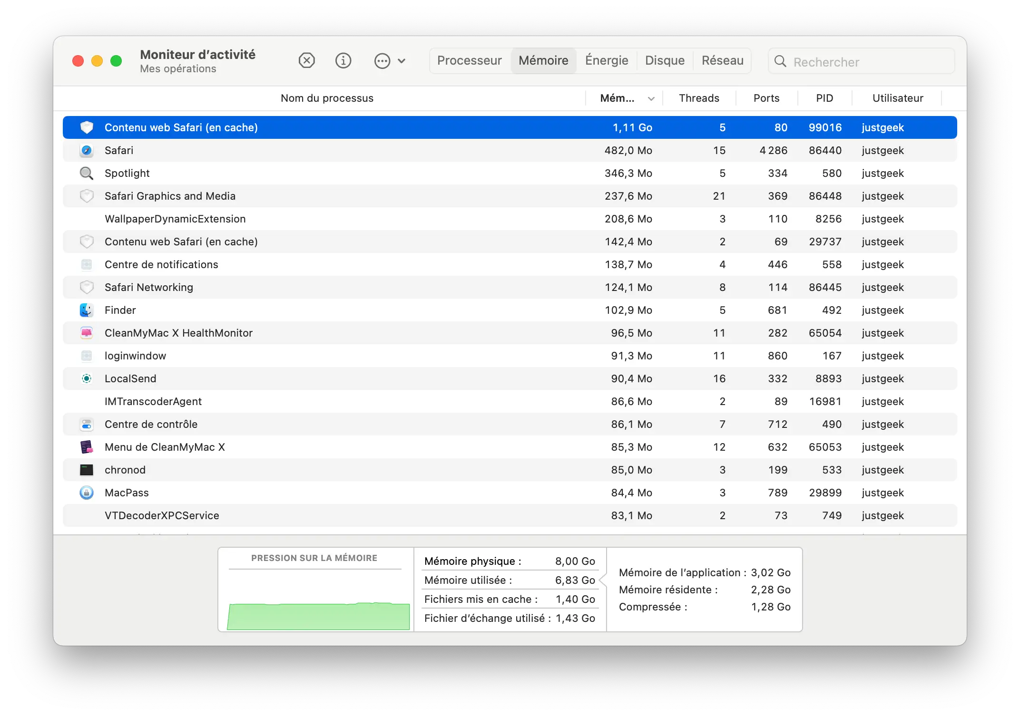1020x716 pixels.
Task: Click PID 99016 in the selected row
Action: click(825, 127)
